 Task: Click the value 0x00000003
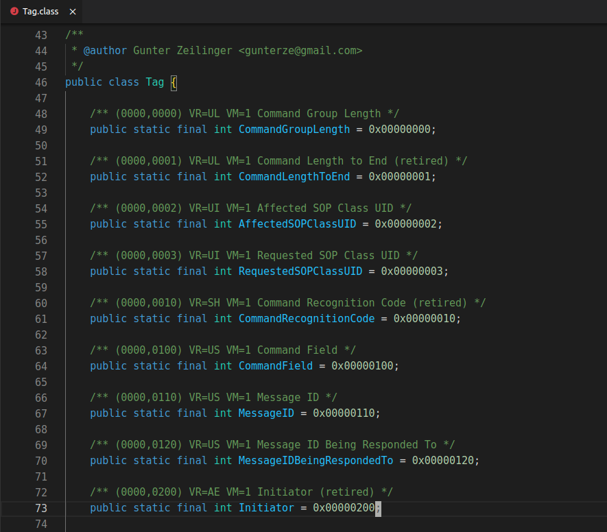tap(412, 271)
